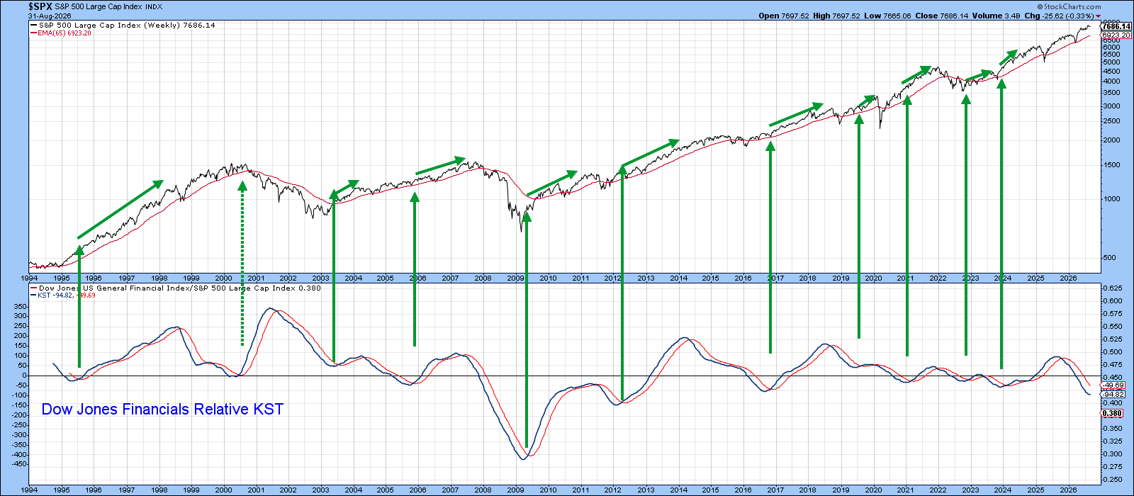Click the blue KST line marker in lower legend
This screenshot has height=496, width=1134.
pos(34,295)
